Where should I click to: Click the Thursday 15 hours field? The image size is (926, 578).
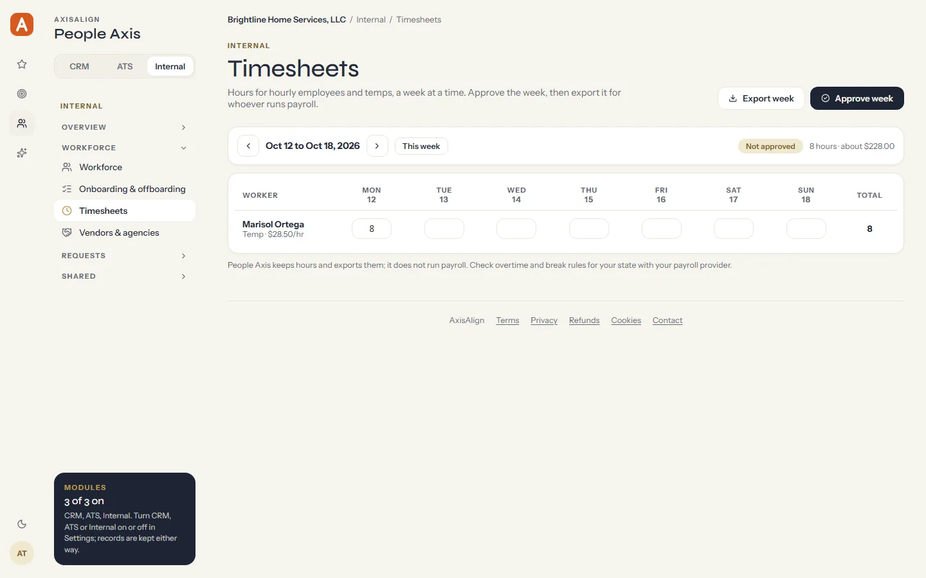coord(589,229)
